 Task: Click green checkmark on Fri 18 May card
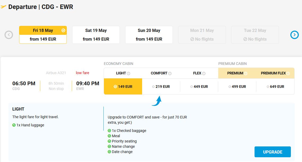click(63, 30)
